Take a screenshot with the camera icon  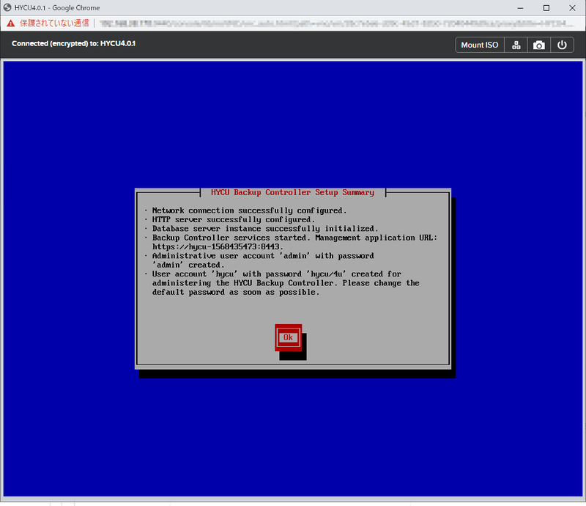coord(538,45)
